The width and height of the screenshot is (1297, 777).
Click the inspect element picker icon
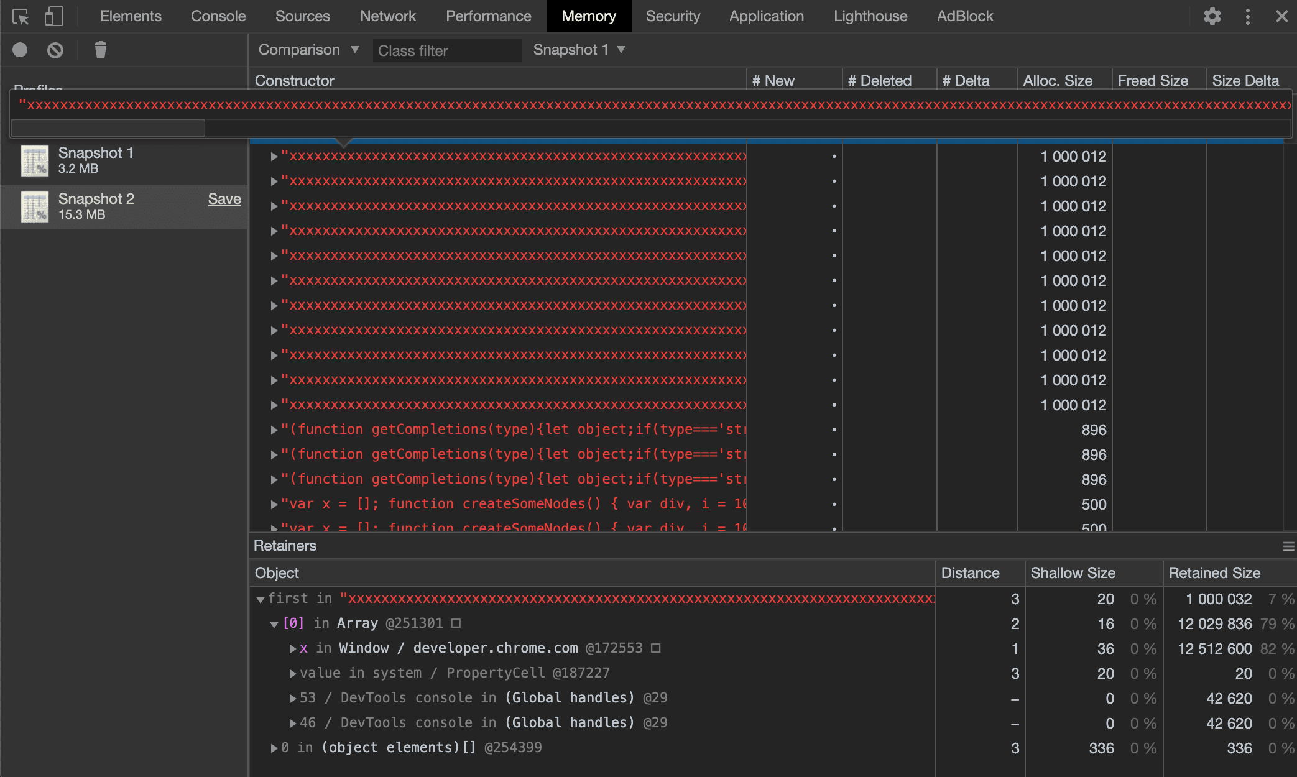click(x=21, y=17)
